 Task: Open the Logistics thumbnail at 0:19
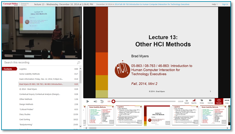pos(129,115)
